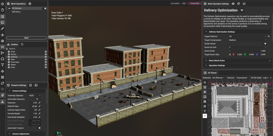Image resolution: width=273 pixels, height=136 pixels.
Task: Toggle the Center Scene switch
Action: click(x=265, y=44)
